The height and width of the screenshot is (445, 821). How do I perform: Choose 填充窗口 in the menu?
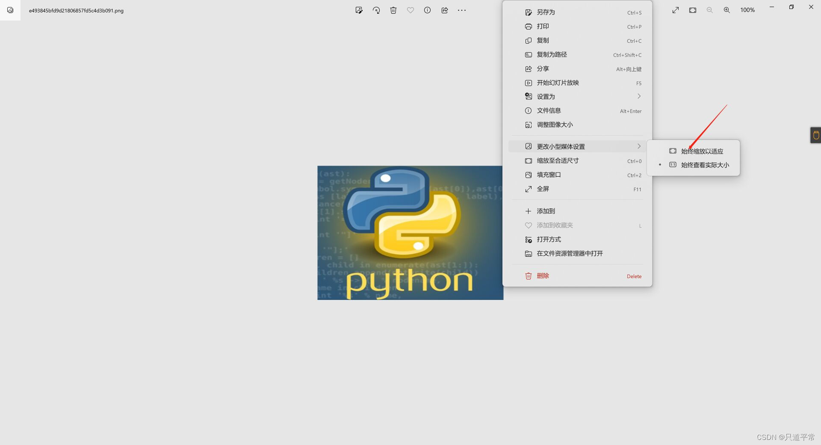[x=577, y=175]
